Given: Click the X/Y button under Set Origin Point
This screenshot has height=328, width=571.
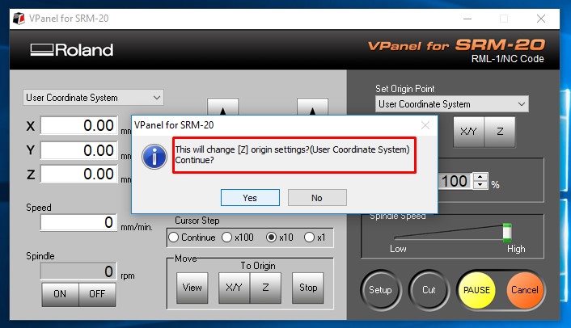Looking at the screenshot, I should (468, 131).
